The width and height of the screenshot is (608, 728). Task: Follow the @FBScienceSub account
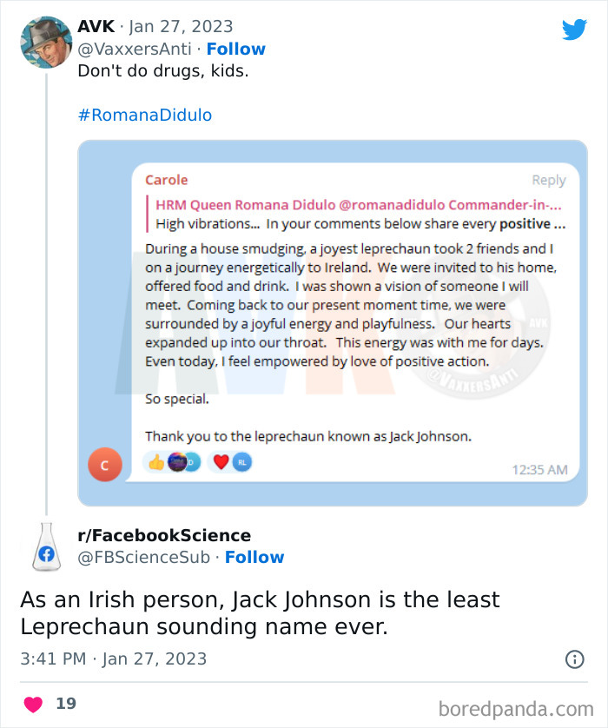[254, 558]
